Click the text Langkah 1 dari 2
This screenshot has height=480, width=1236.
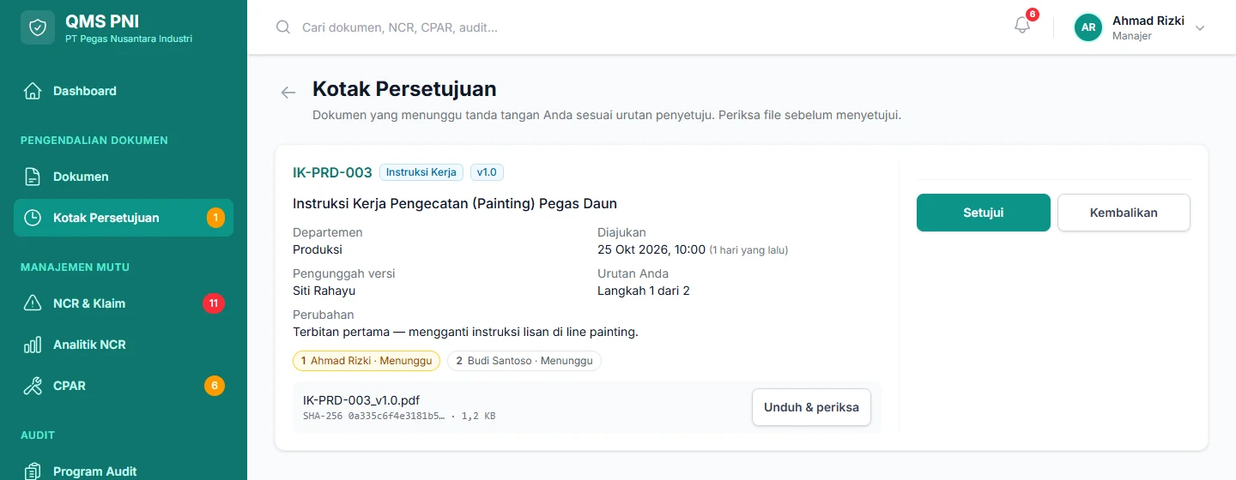tap(644, 291)
